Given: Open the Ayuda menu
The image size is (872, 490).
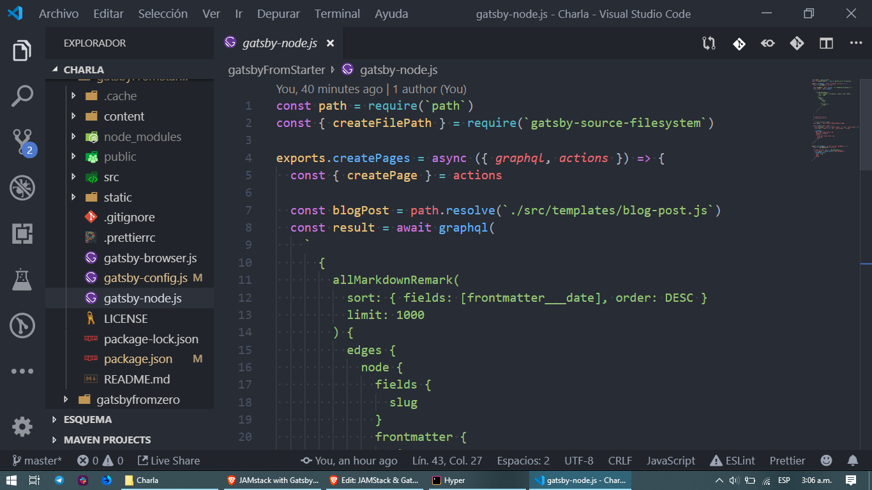Looking at the screenshot, I should [393, 13].
